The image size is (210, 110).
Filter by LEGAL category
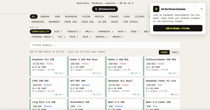tap(127, 16)
